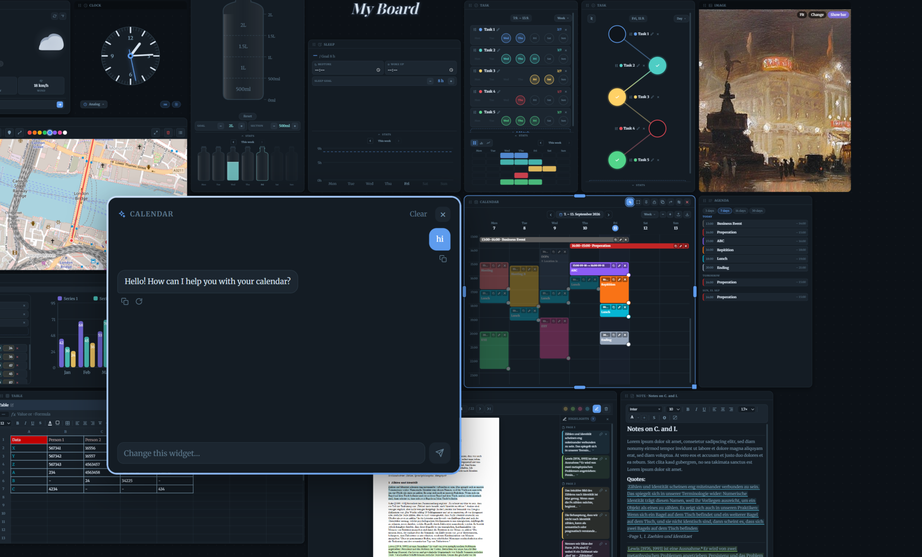The image size is (922, 557).
Task: Select the '7 days' tab in Agenda
Action: coord(725,211)
